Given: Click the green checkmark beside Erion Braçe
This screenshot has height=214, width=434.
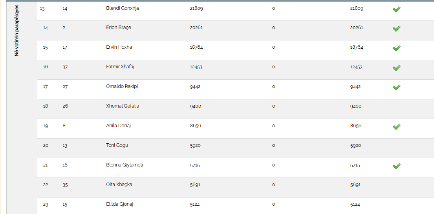Looking at the screenshot, I should pyautogui.click(x=396, y=29).
